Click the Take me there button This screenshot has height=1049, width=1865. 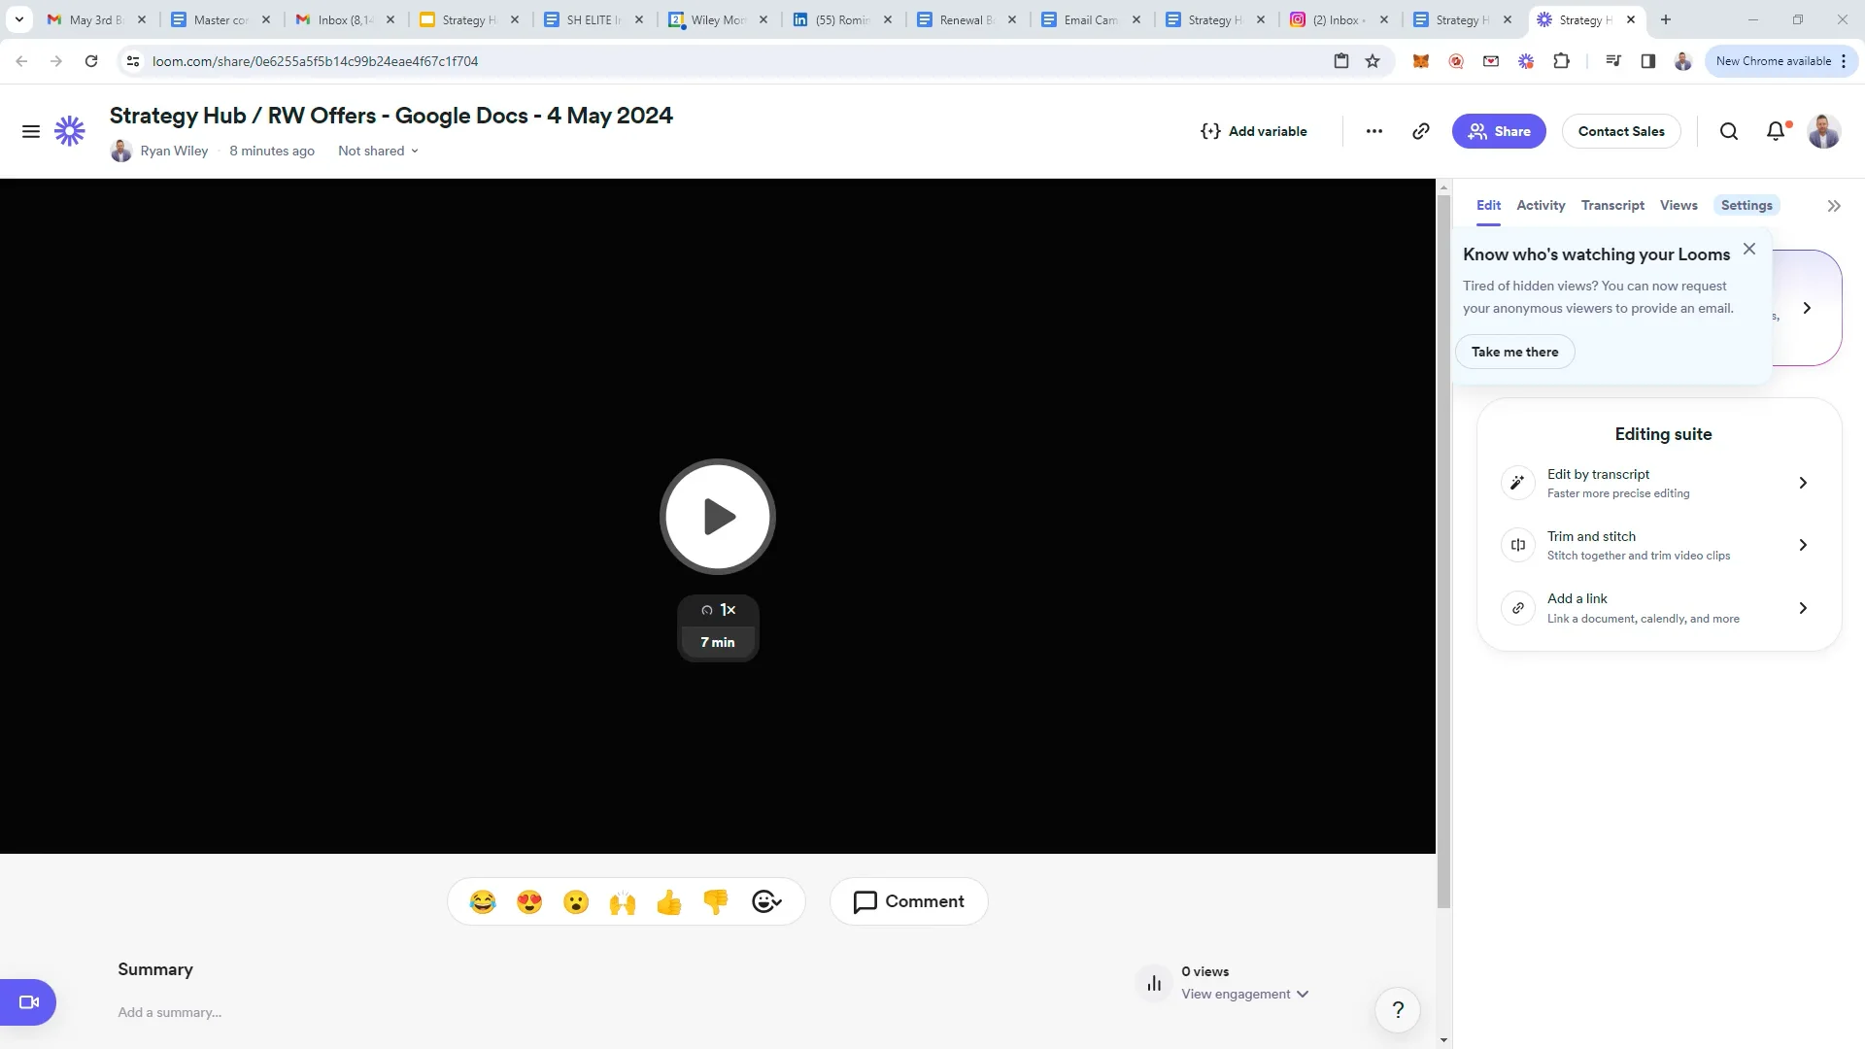(x=1514, y=351)
